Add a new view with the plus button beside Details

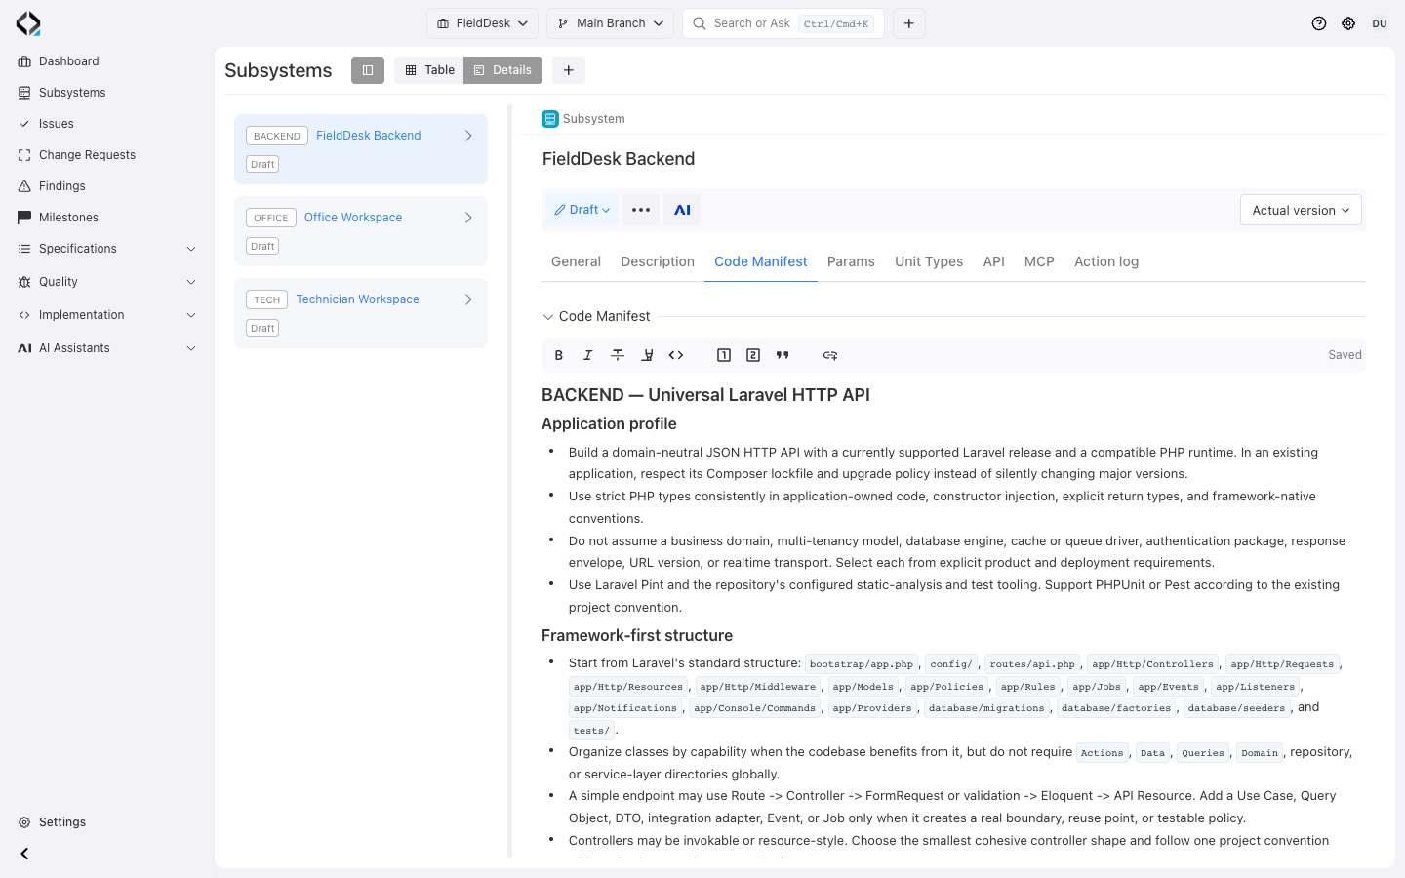(569, 70)
